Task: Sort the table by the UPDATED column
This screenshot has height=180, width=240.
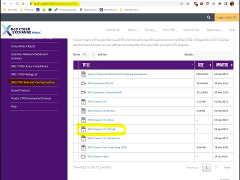Action: pos(223,65)
